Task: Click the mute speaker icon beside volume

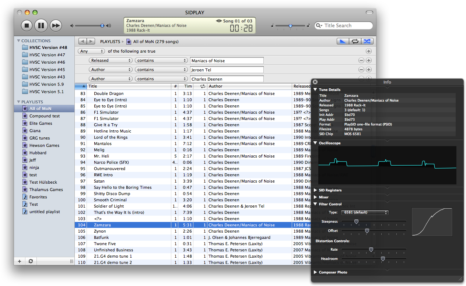Action: [72, 26]
